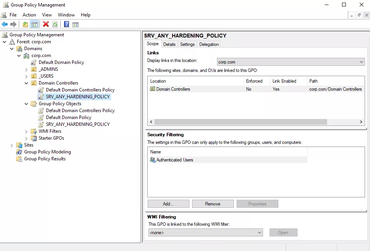Collapse the corp.com domain node

(x=19, y=55)
